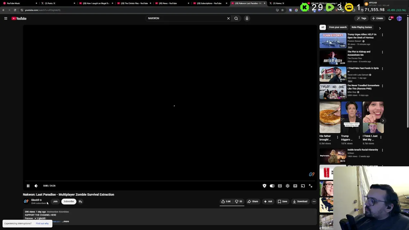This screenshot has height=230, width=409.
Task: Cast the video to a TV
Action: (x=303, y=186)
